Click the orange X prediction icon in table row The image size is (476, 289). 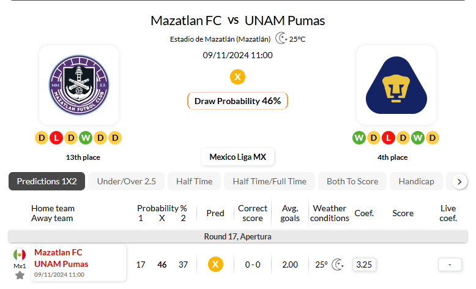click(215, 265)
